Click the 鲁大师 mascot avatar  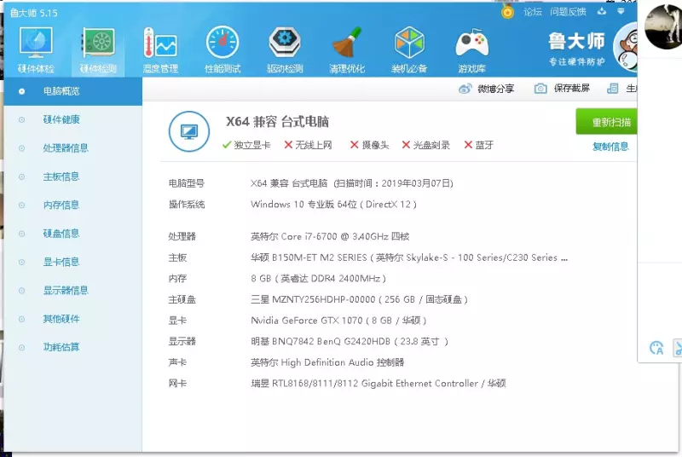[x=626, y=47]
